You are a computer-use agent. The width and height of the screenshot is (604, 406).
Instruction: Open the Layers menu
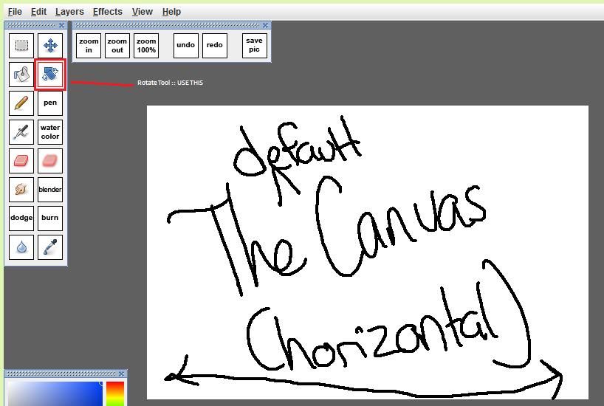(69, 12)
